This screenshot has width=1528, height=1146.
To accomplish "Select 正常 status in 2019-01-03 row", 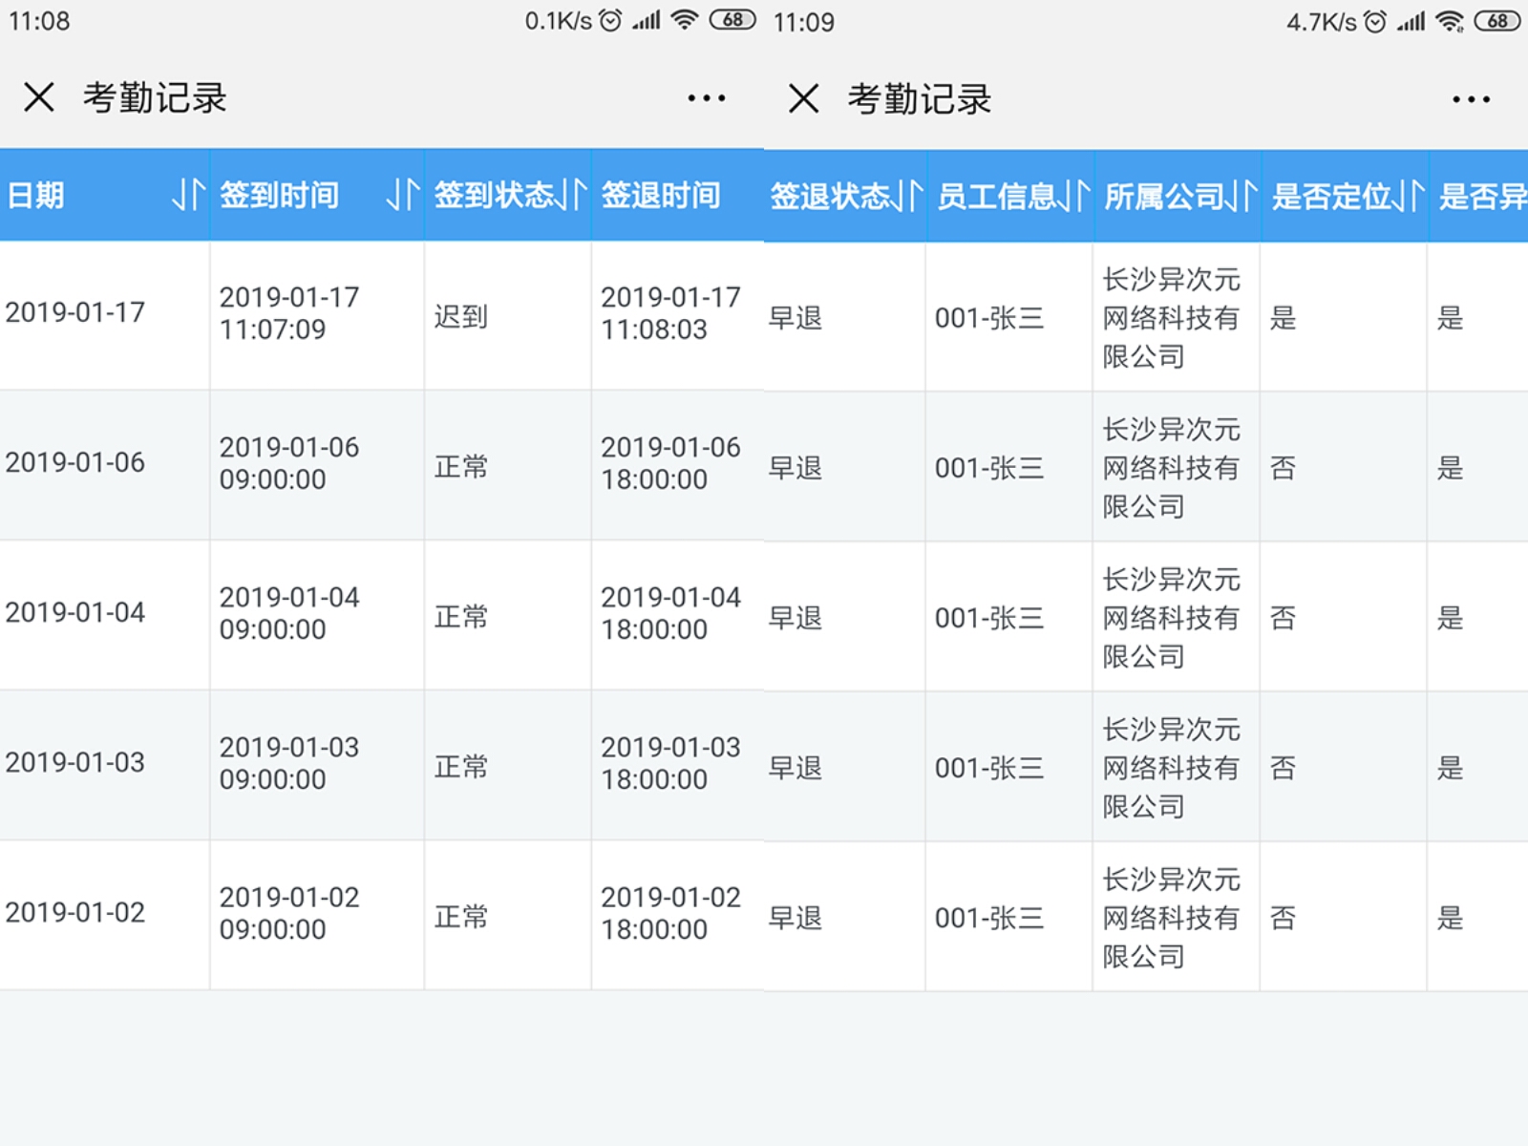I will coord(461,766).
